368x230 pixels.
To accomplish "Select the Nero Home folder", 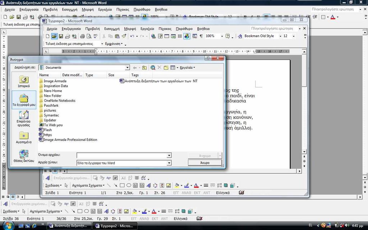I will (51, 91).
